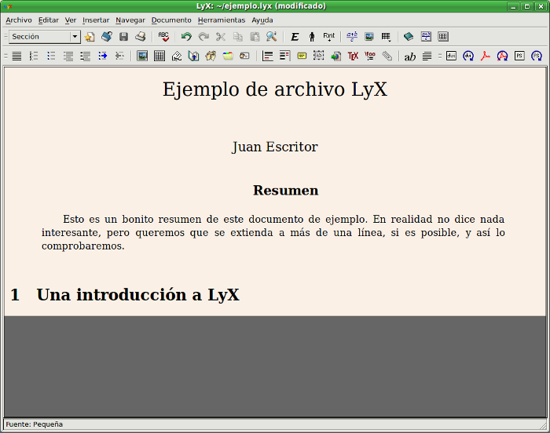Viewport: 550px width, 433px height.
Task: Insert math macro icon
Action: 370,56
